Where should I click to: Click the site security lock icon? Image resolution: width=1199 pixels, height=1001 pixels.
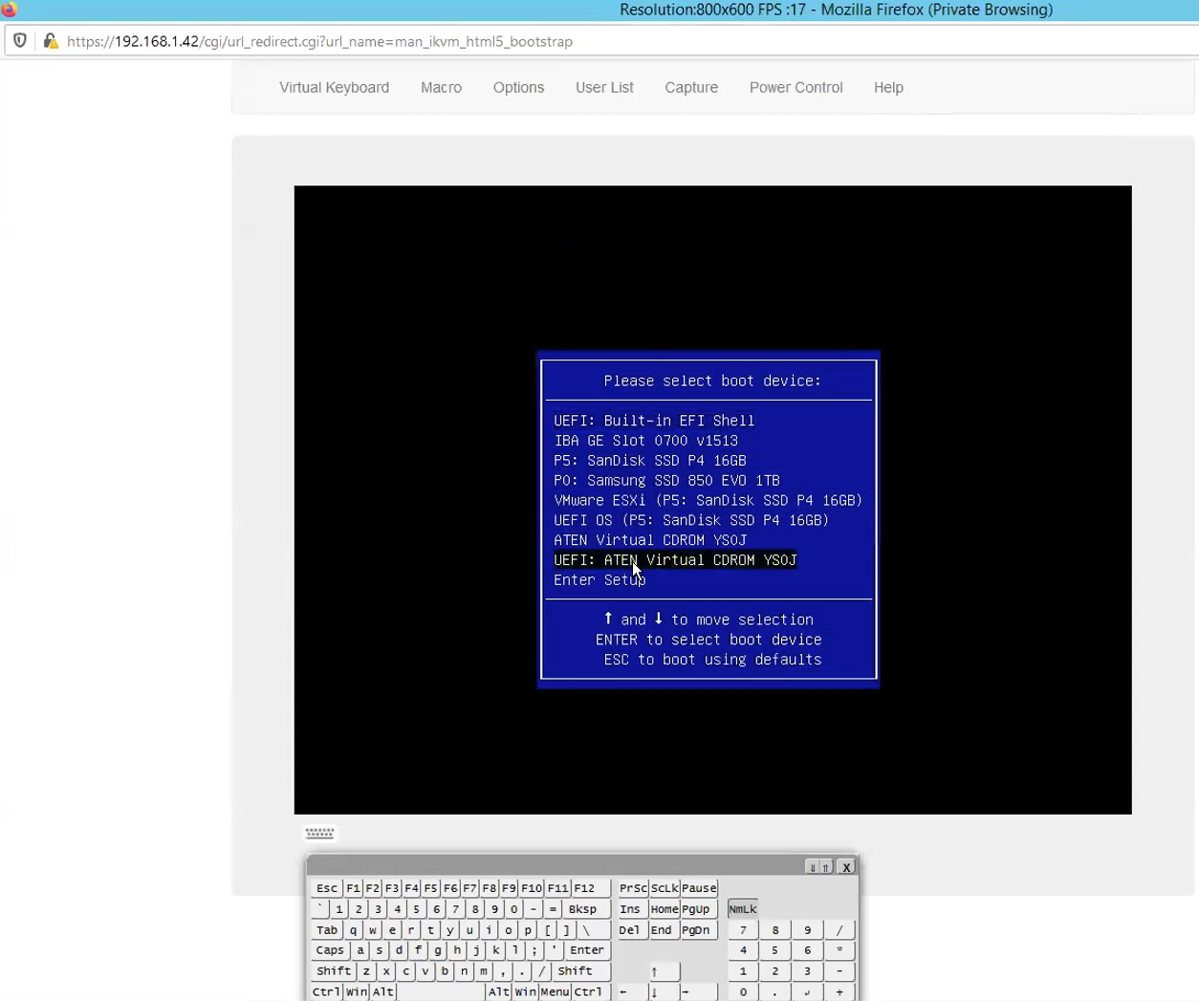(x=51, y=41)
